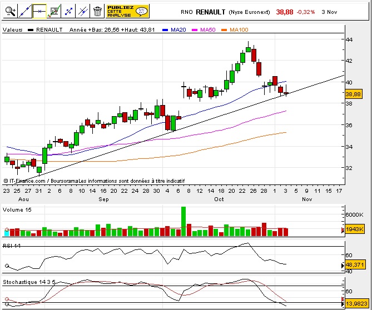Click the Aou month label on axis
This screenshot has height=310, width=372.
(23, 199)
